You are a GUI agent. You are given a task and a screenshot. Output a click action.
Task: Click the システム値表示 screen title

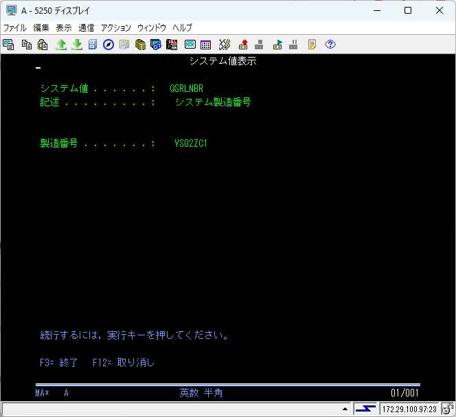[x=223, y=61]
